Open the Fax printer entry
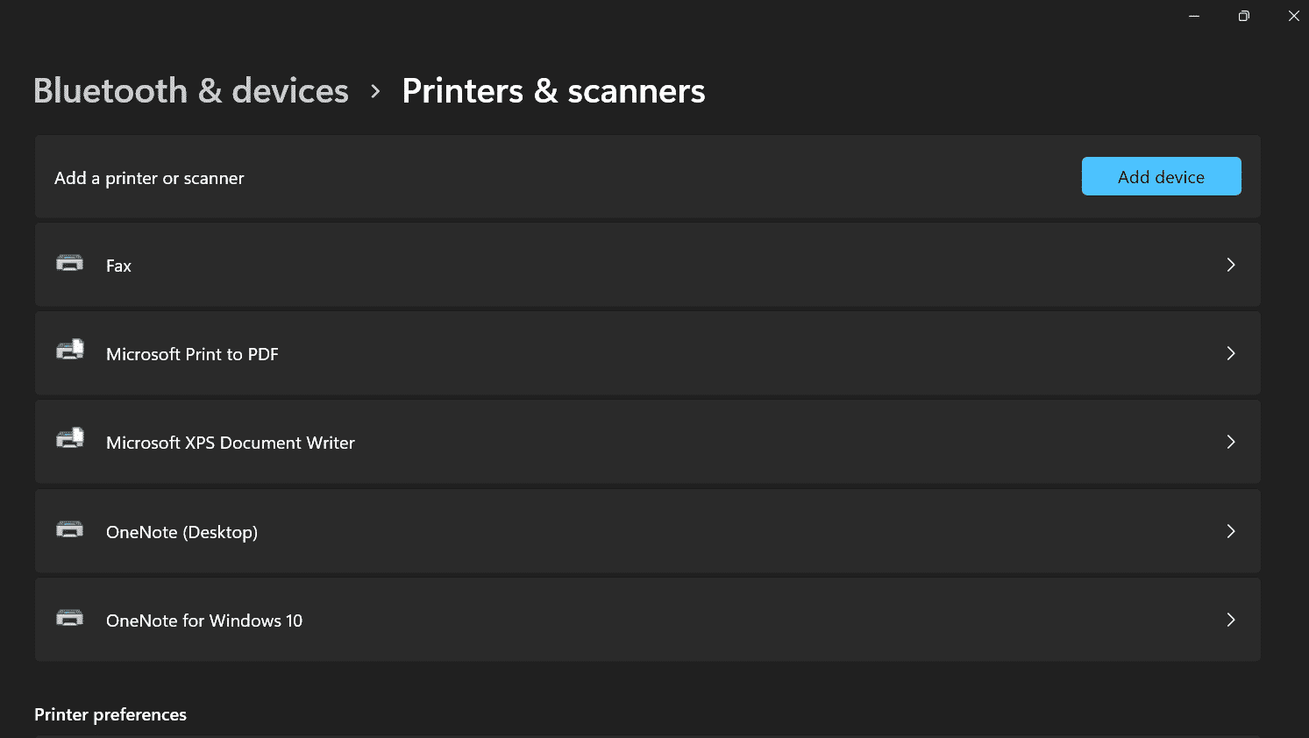The width and height of the screenshot is (1309, 738). click(647, 265)
